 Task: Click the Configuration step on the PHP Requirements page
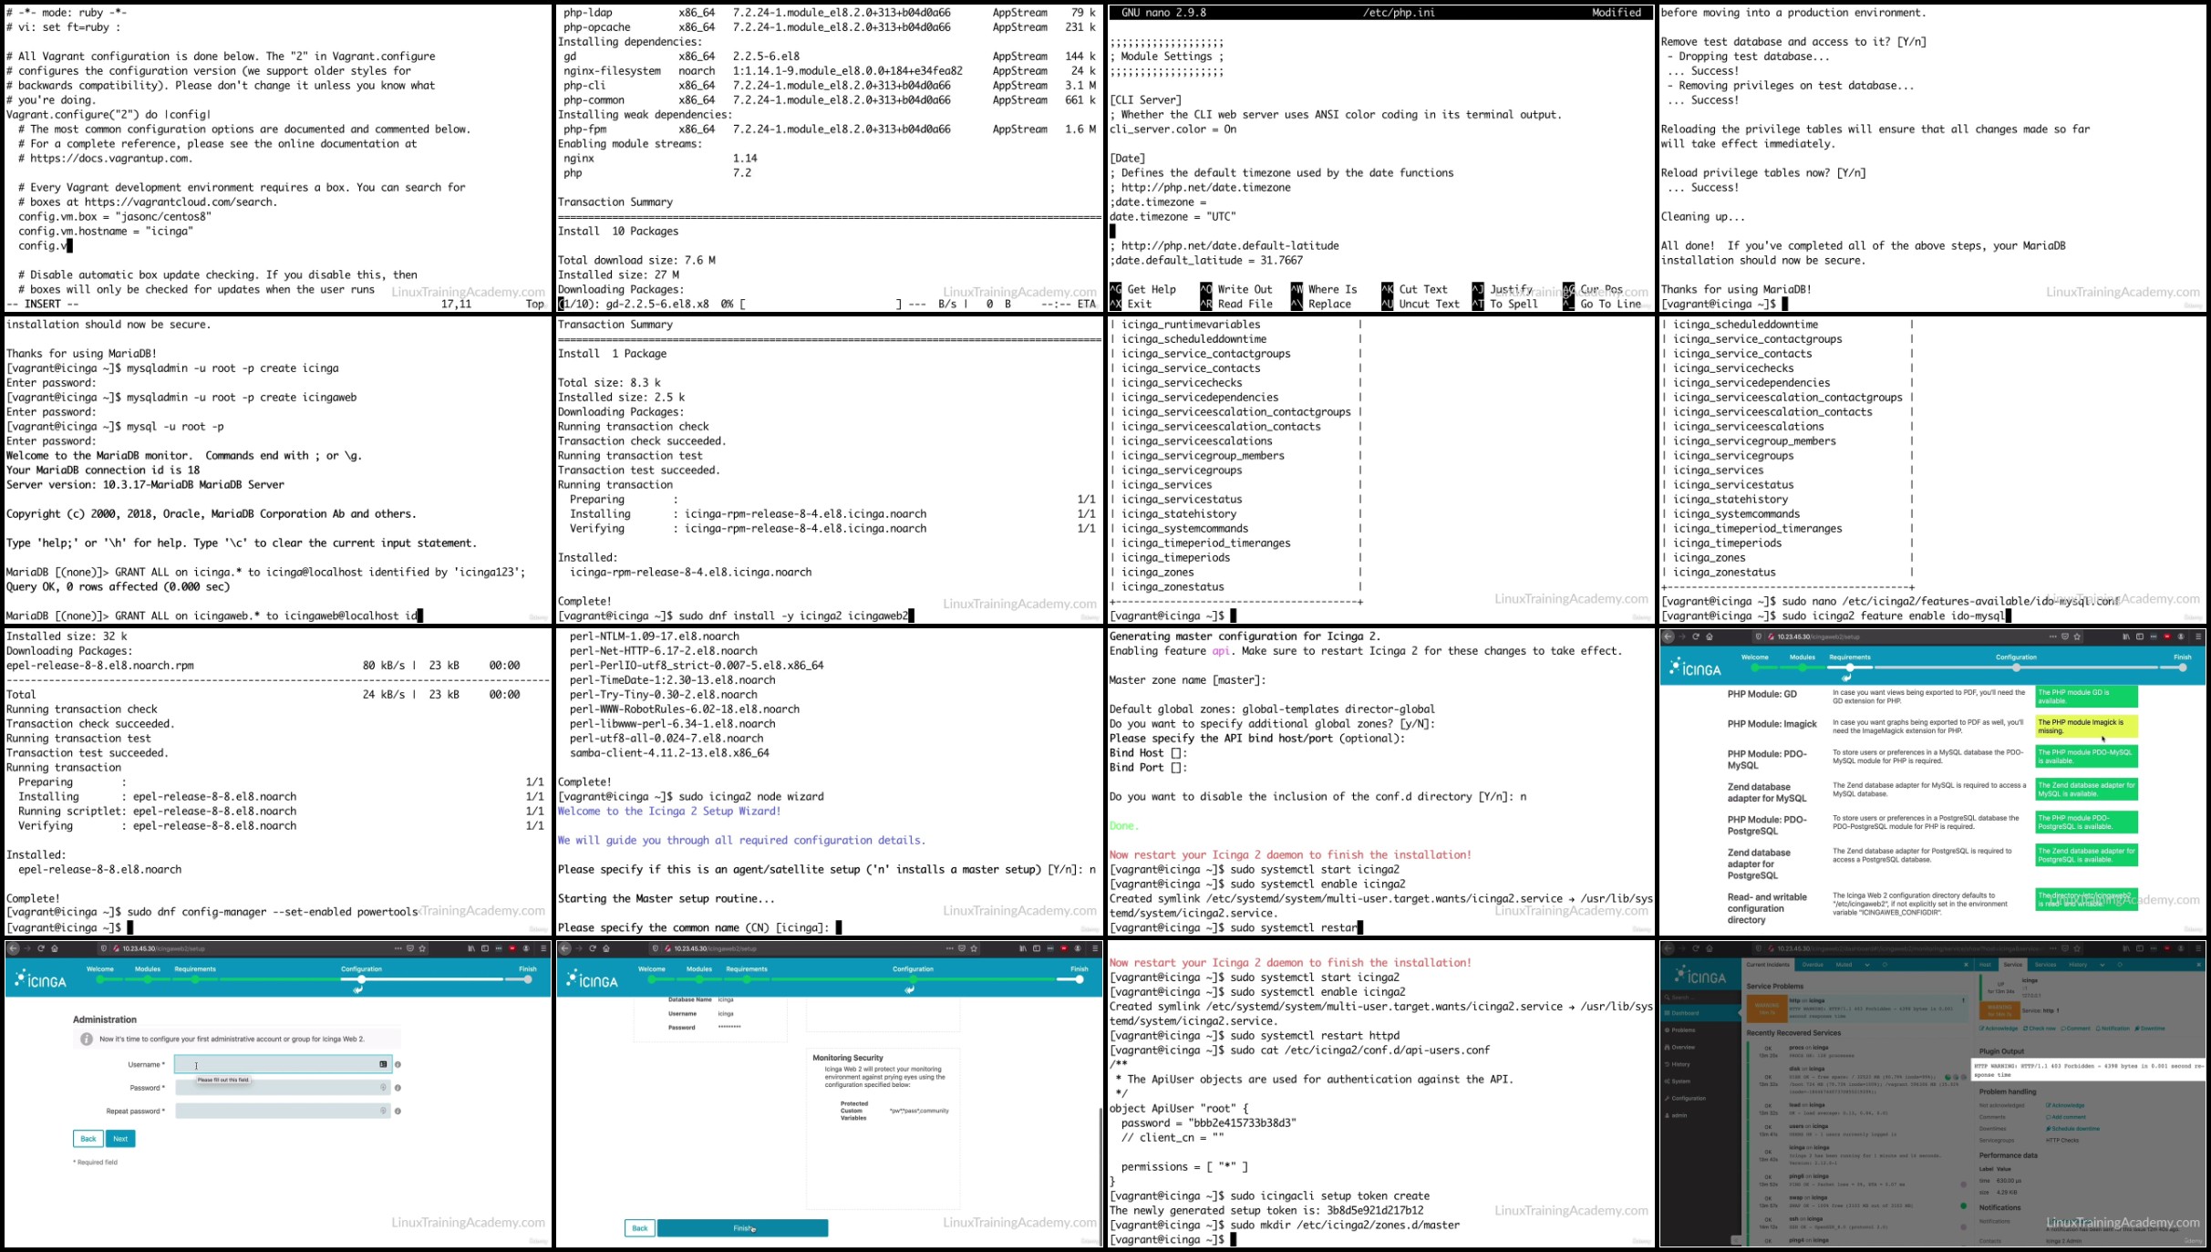(x=2017, y=662)
